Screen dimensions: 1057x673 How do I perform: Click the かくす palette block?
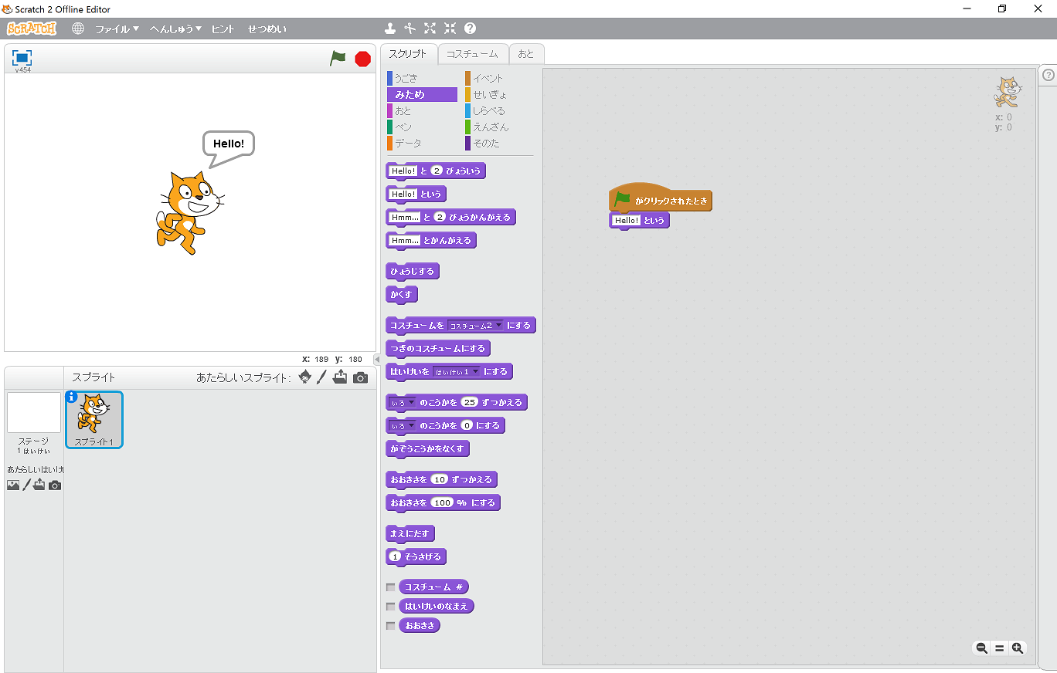click(402, 295)
